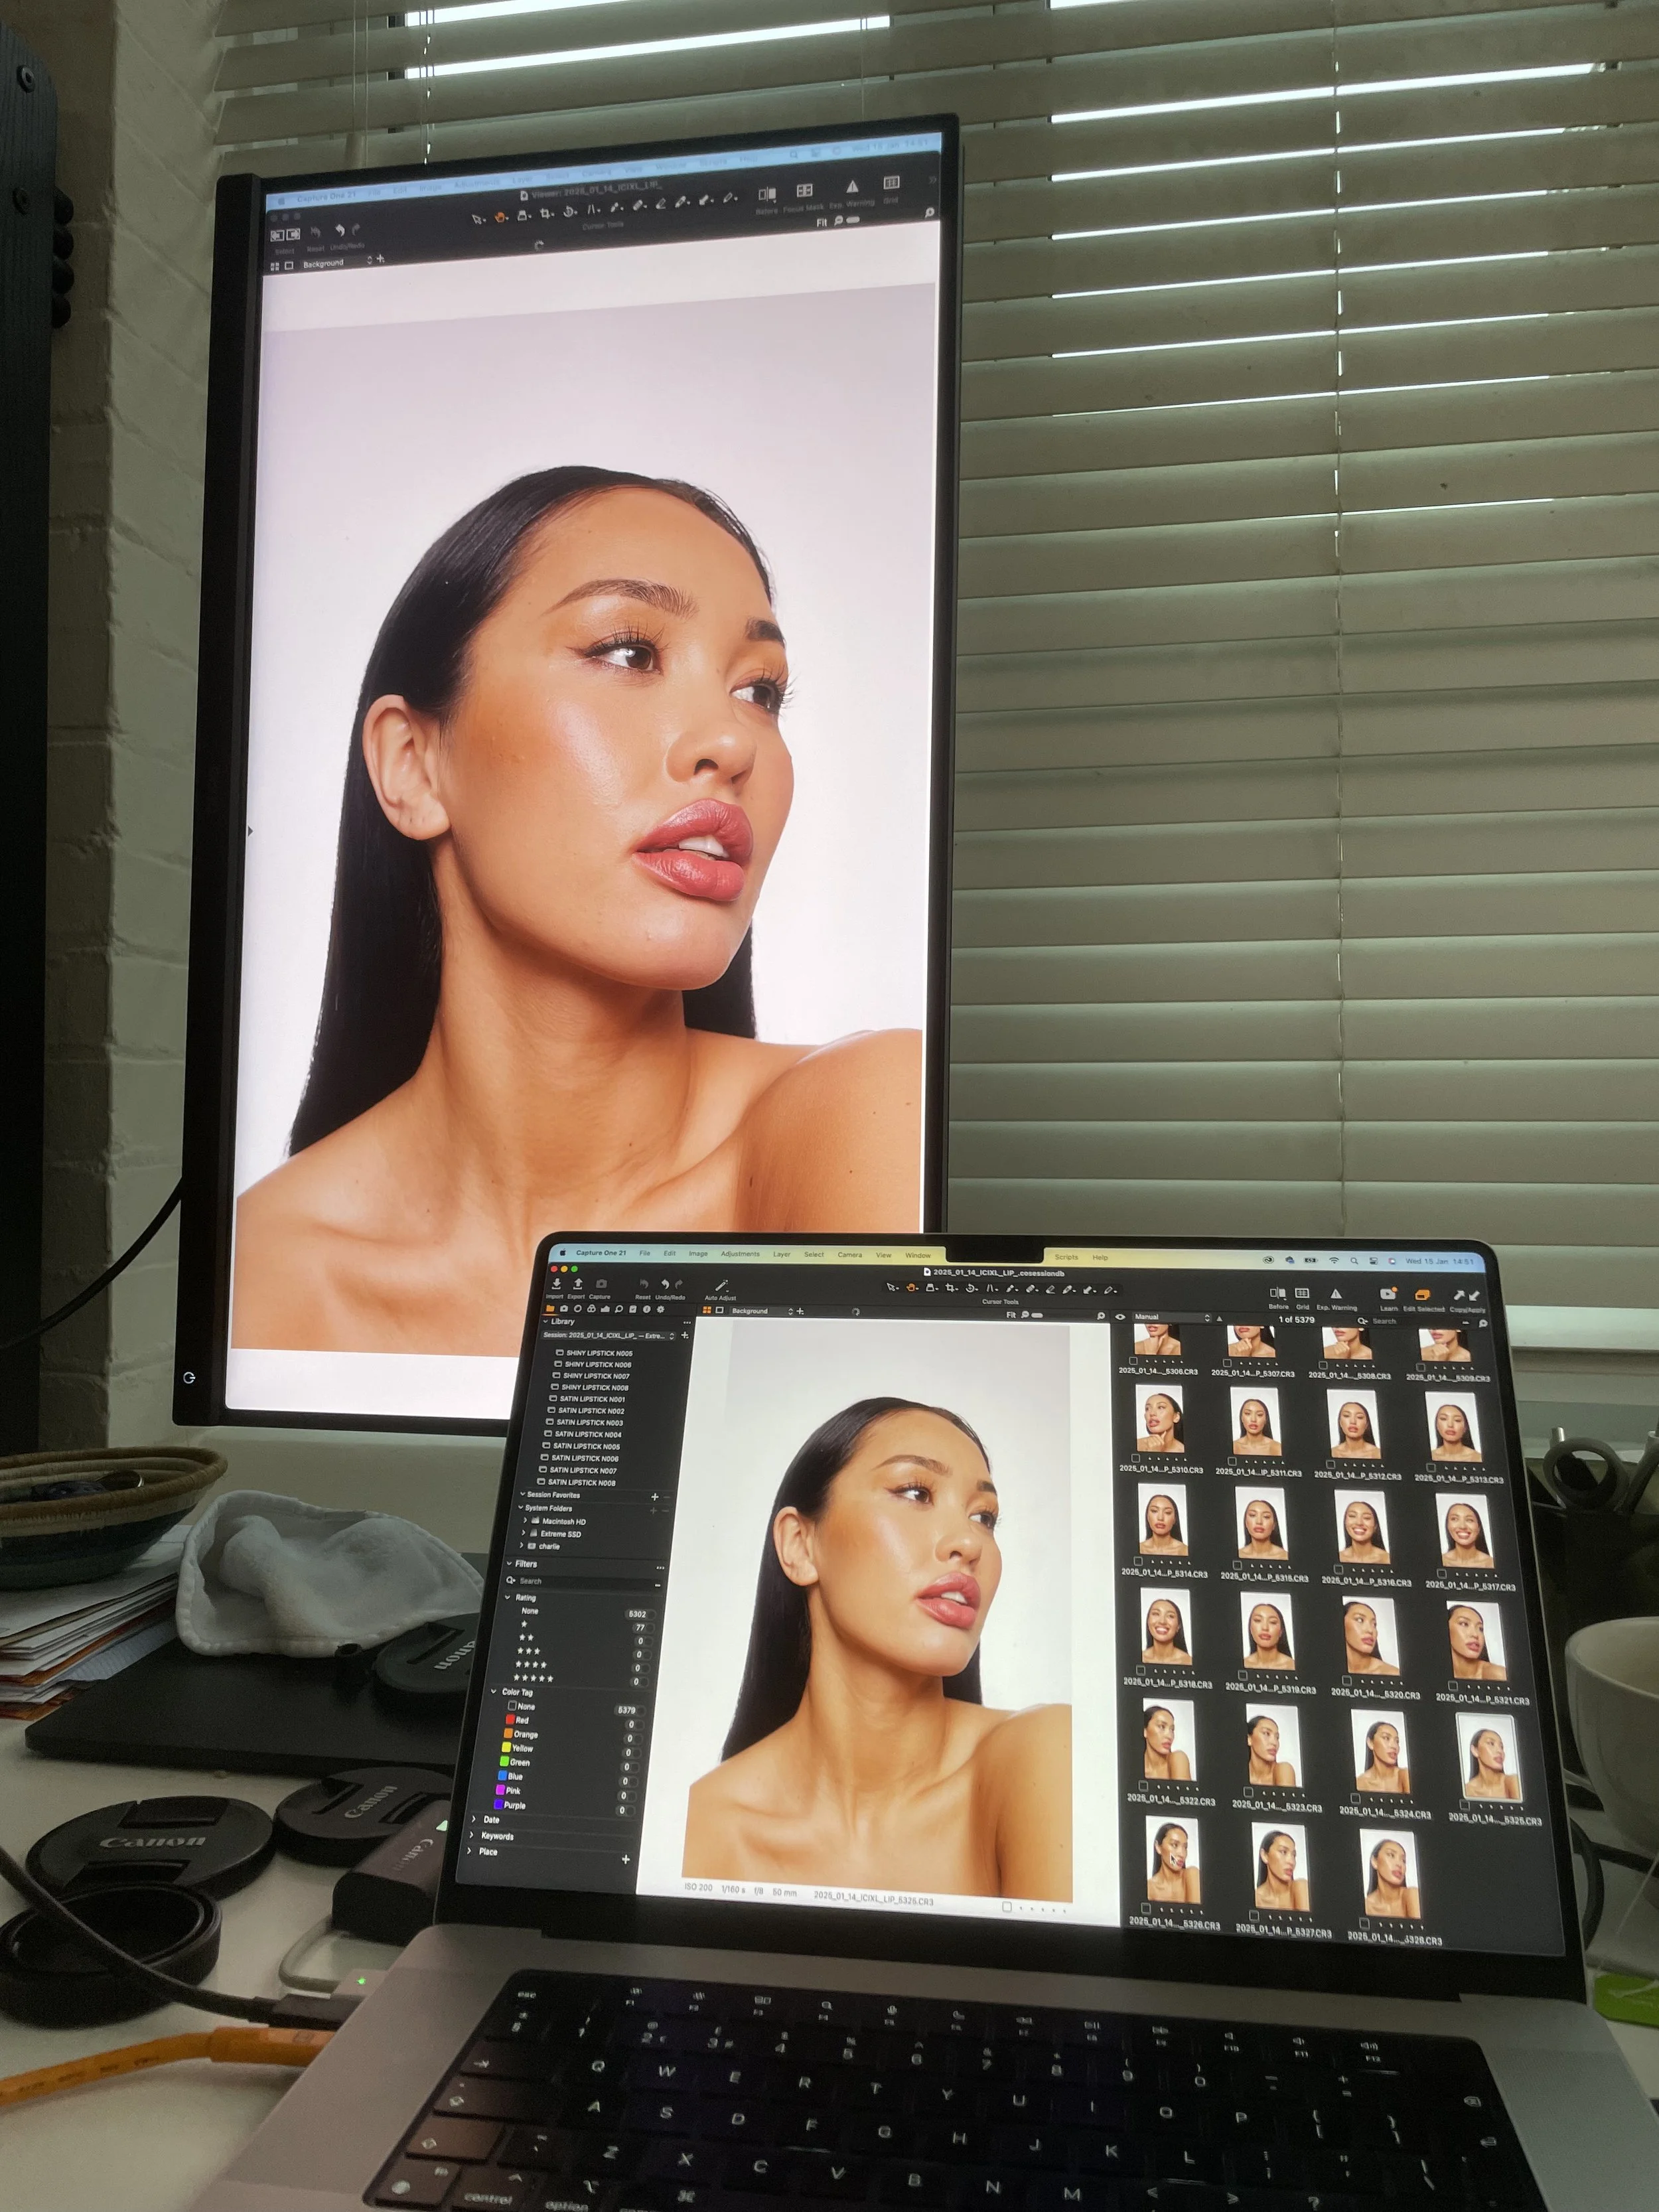Click the Copy adjustments arrow icon

click(1460, 1296)
